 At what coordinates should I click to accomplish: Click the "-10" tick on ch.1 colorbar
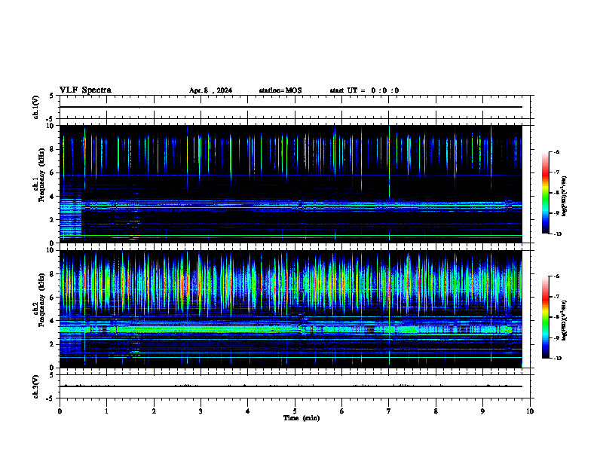click(x=558, y=234)
